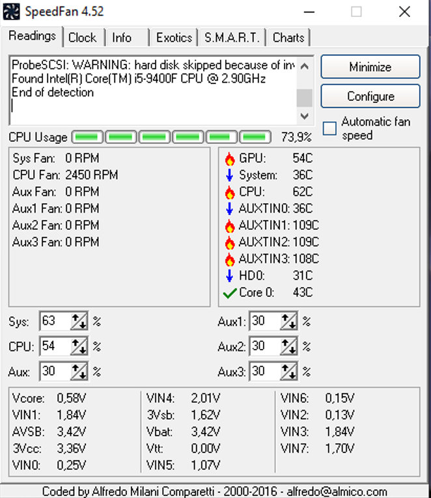Screen dimensions: 431x498
Task: Switch to the Readings tab
Action: [32, 36]
